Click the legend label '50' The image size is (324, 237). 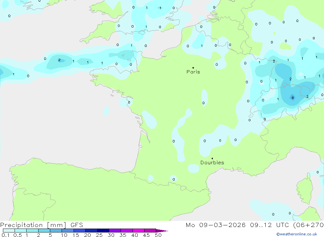pos(158,235)
